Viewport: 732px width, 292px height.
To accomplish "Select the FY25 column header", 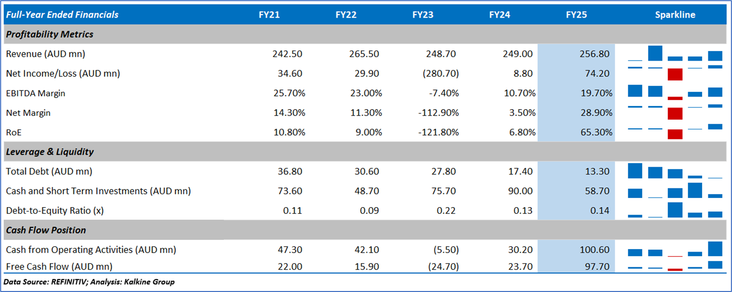I will coord(576,15).
